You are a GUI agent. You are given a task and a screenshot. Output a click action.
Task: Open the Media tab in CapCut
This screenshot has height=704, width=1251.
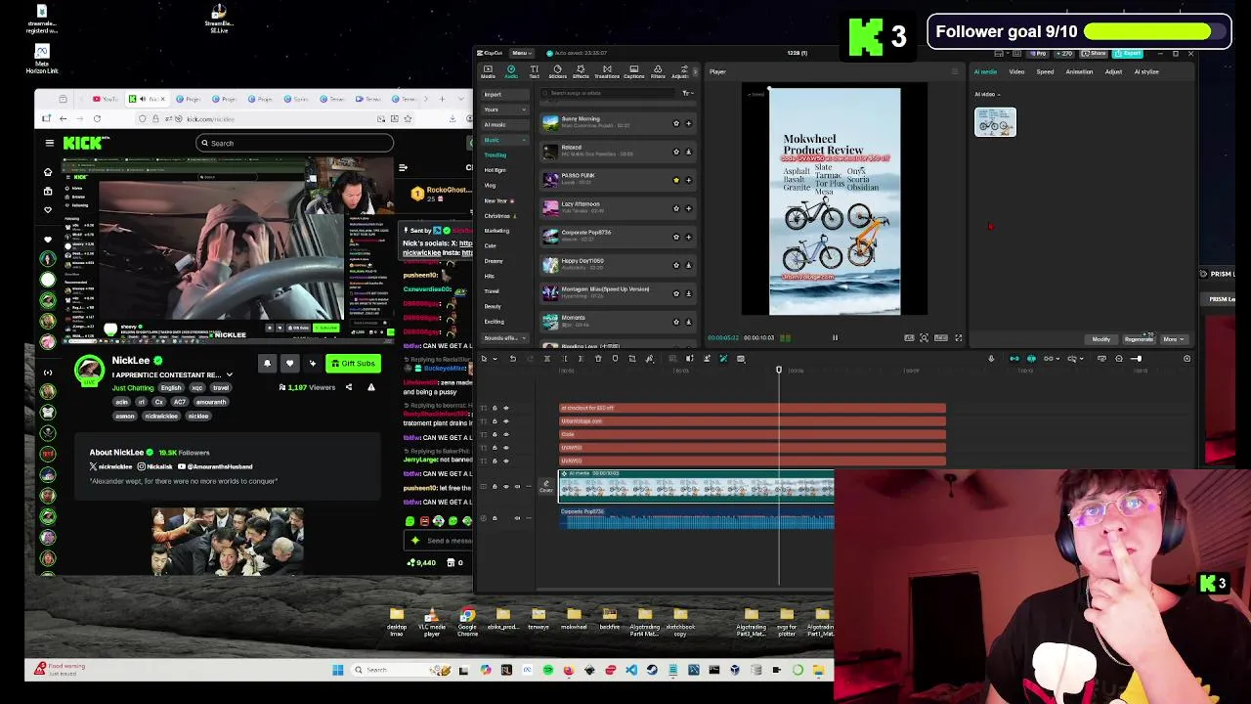click(488, 71)
